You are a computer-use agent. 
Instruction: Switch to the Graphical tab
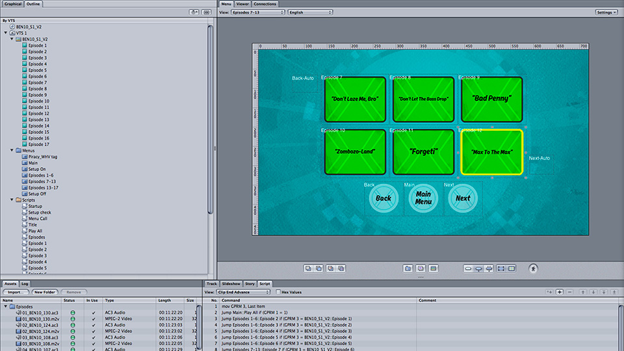(13, 4)
